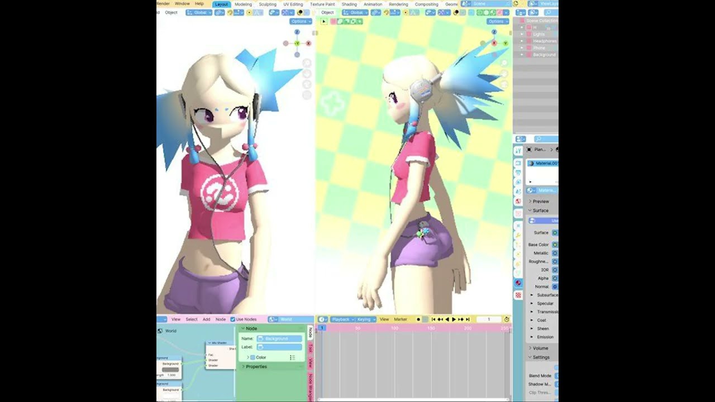Switch to the Modeling workspace tab
This screenshot has width=715, height=402.
tap(244, 4)
